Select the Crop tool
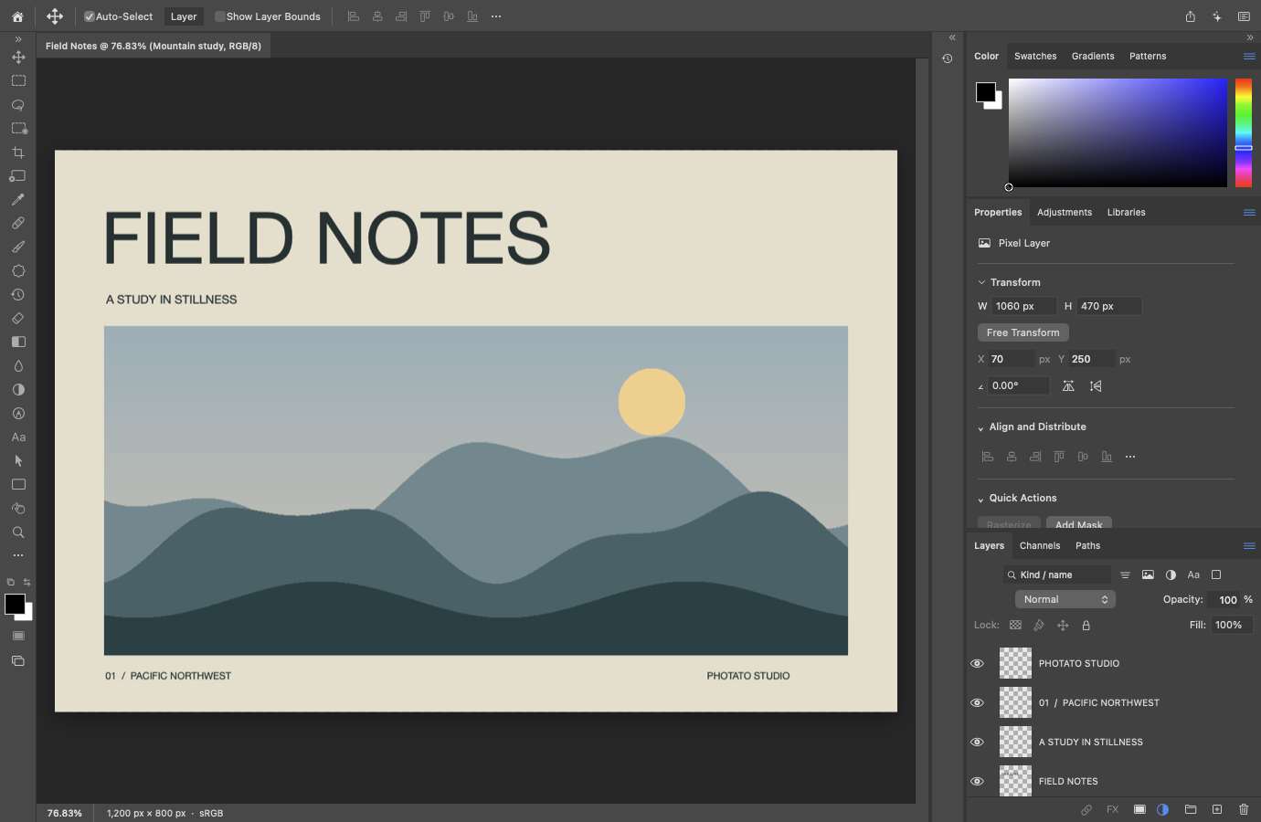Image resolution: width=1261 pixels, height=822 pixels. [18, 153]
